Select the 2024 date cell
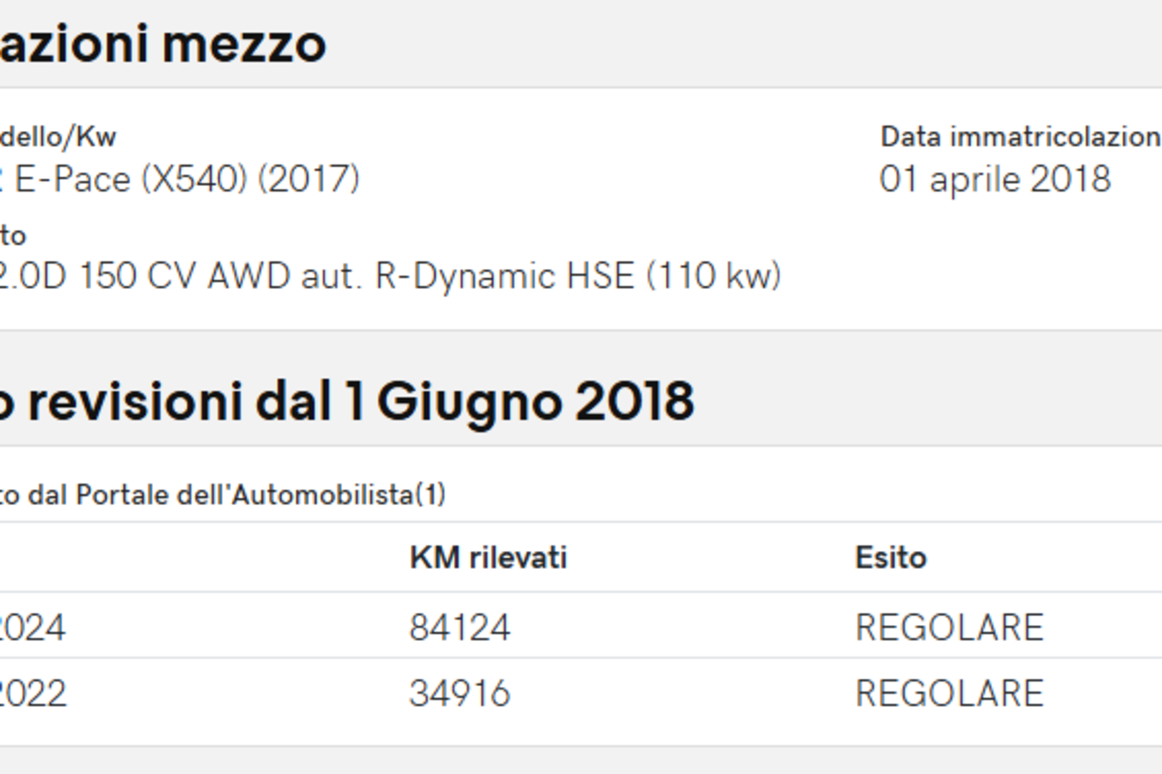The width and height of the screenshot is (1162, 774). tap(33, 627)
